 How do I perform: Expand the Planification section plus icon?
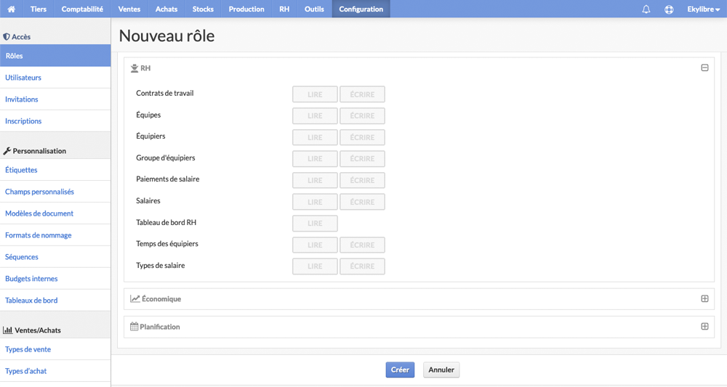click(x=704, y=326)
